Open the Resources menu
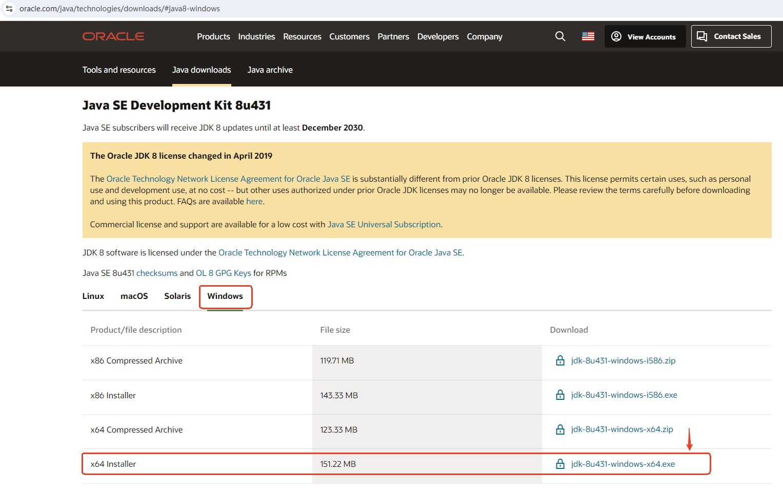This screenshot has width=783, height=494. coord(302,36)
